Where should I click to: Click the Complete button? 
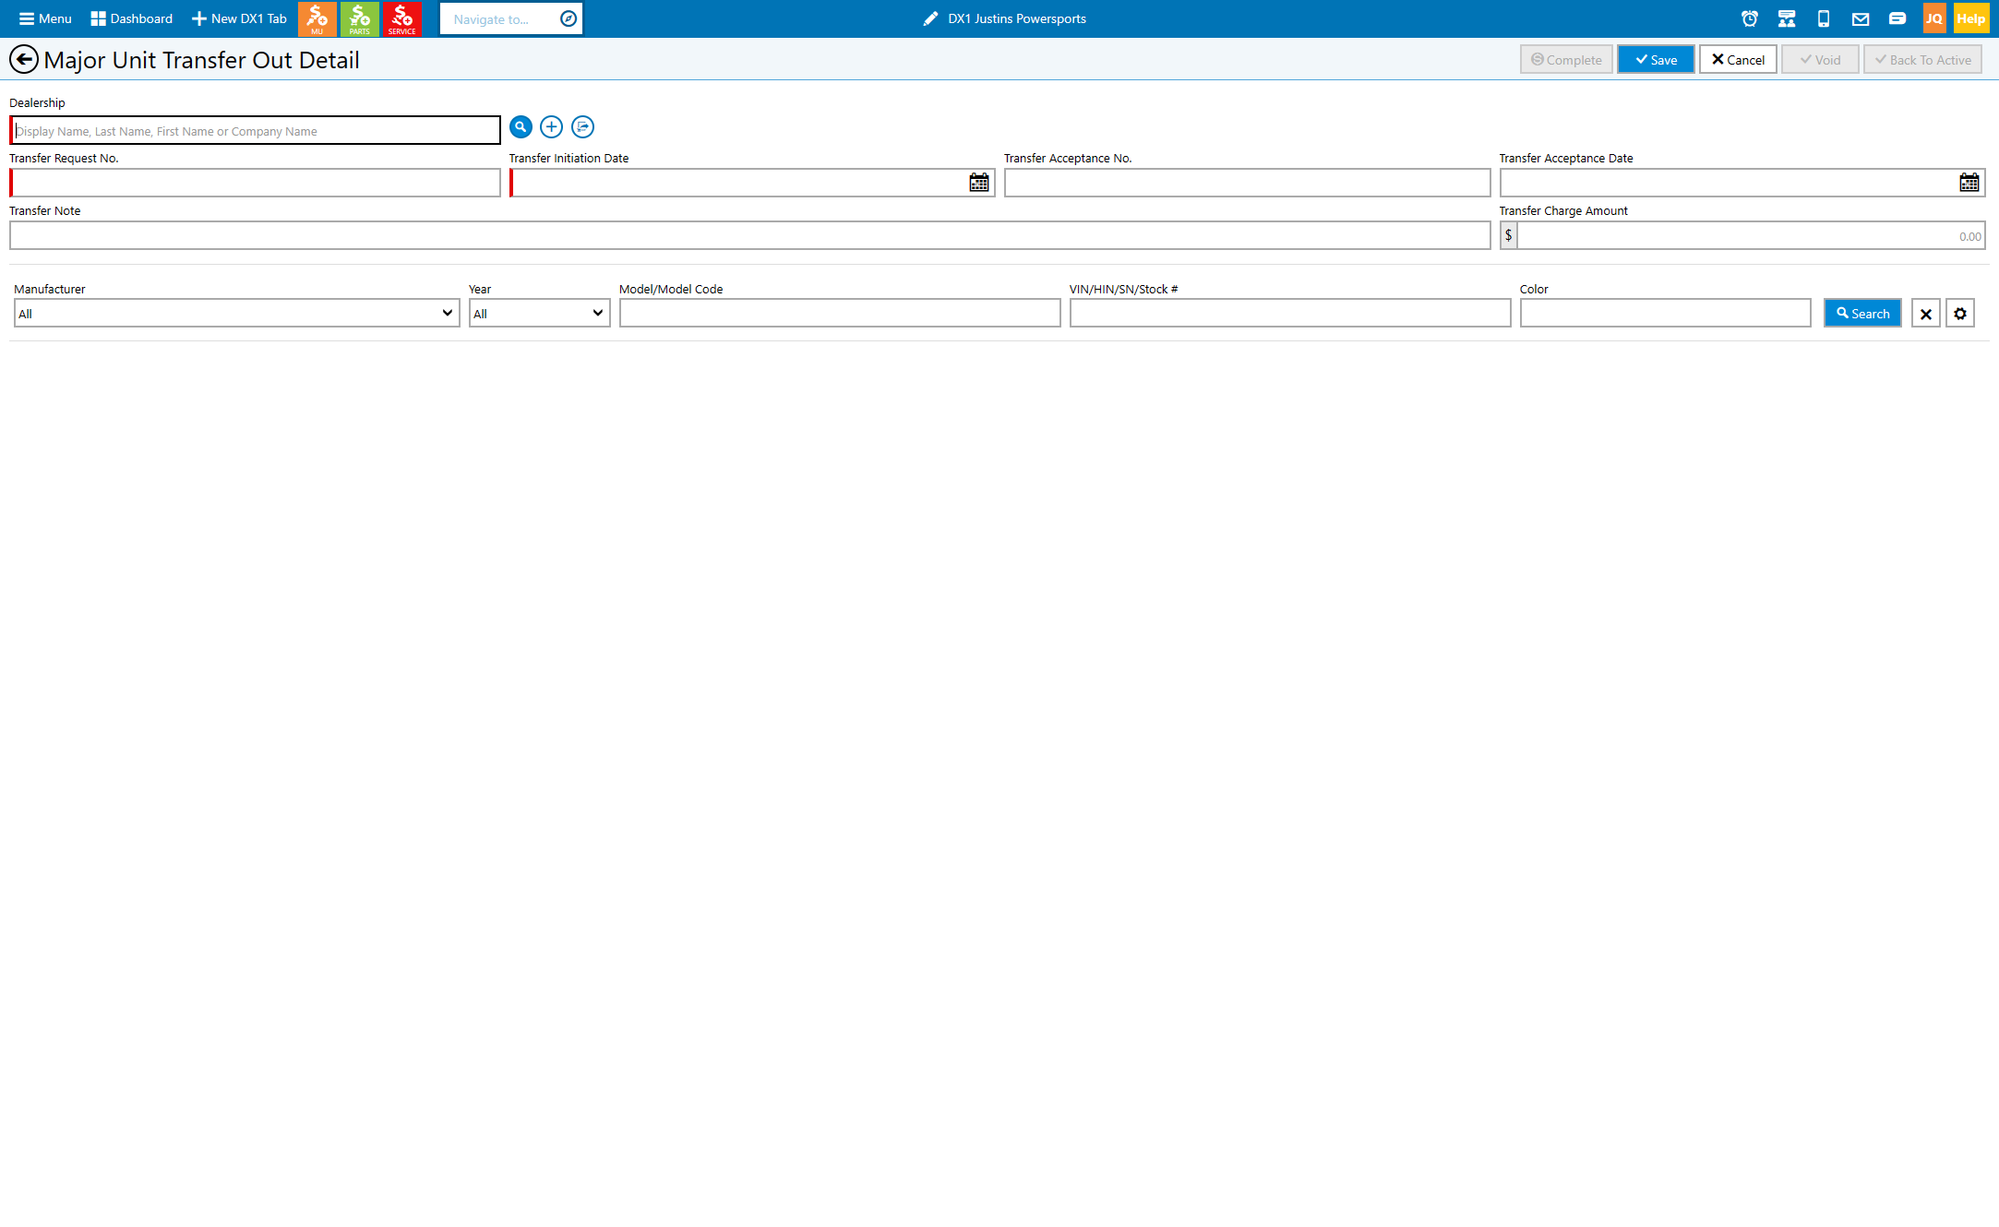point(1566,60)
